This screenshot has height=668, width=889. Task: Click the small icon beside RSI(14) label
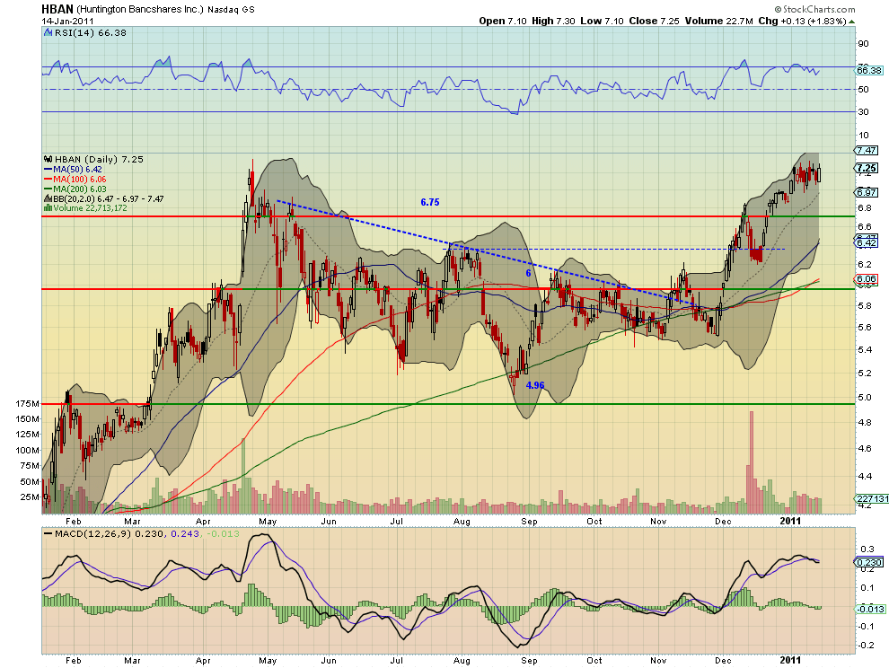48,33
